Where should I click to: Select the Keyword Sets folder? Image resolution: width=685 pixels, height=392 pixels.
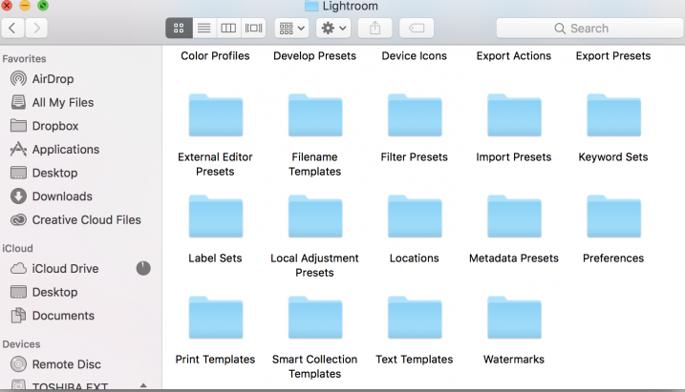pos(613,115)
